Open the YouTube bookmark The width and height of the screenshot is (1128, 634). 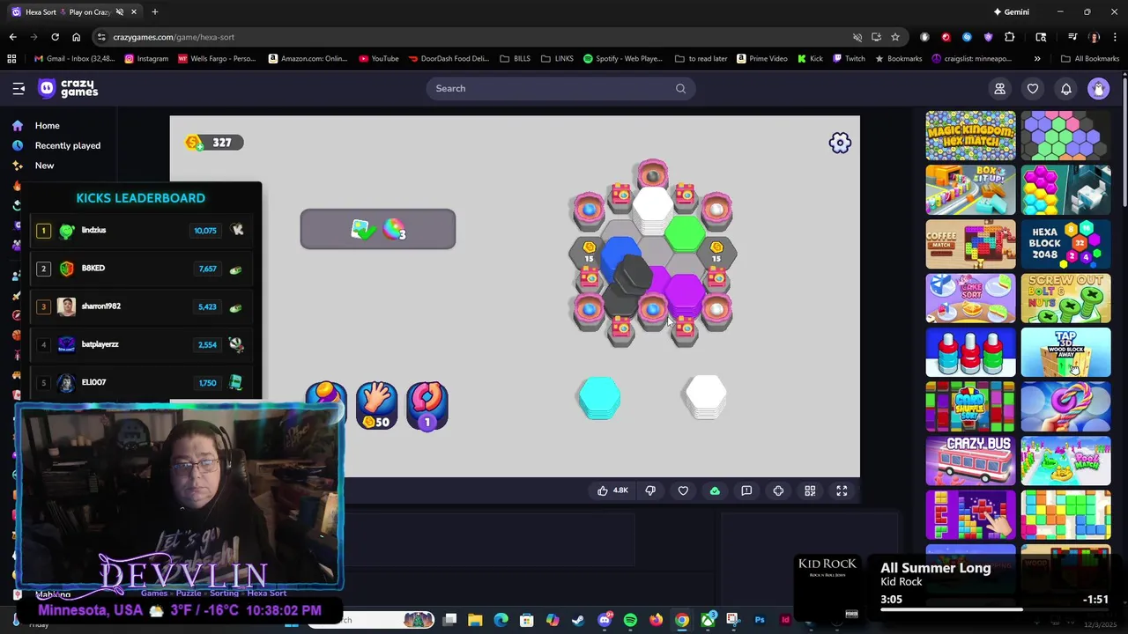tap(379, 59)
